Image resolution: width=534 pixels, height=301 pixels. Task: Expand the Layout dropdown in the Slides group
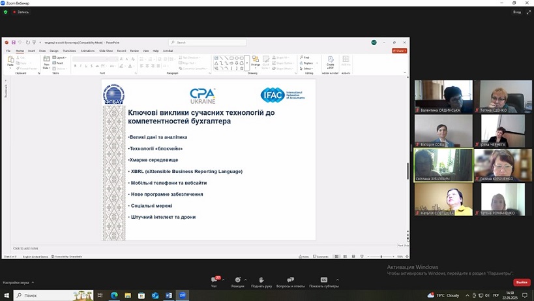pyautogui.click(x=59, y=57)
